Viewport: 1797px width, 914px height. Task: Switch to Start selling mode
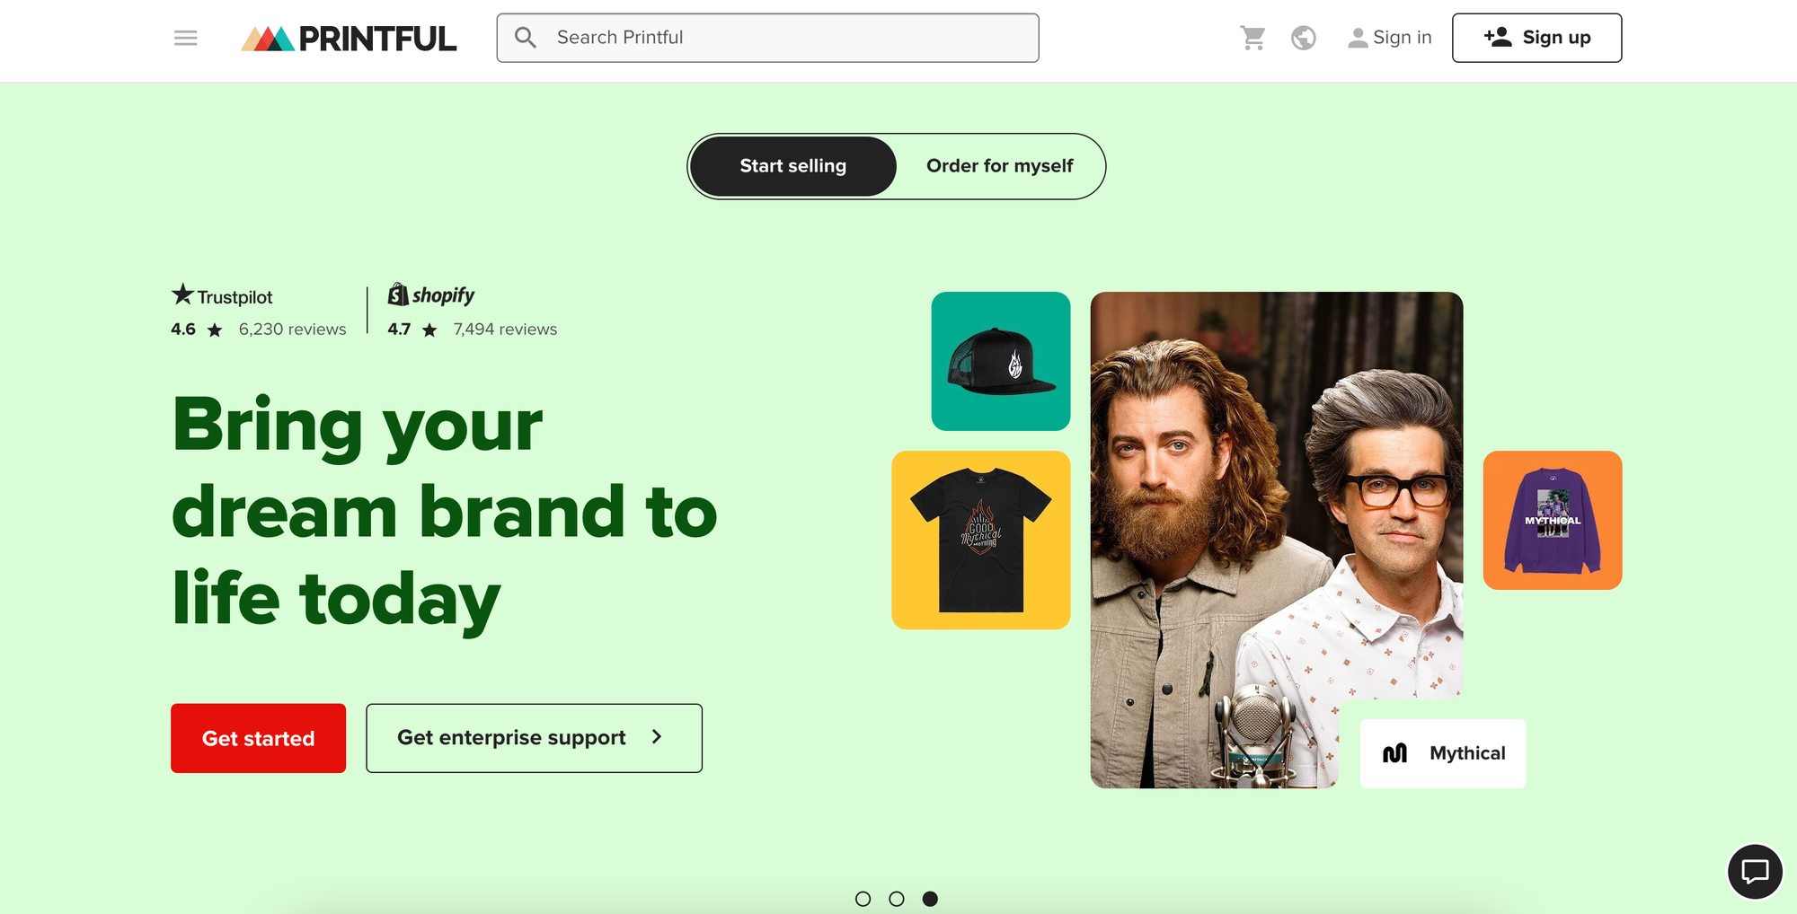(x=792, y=166)
